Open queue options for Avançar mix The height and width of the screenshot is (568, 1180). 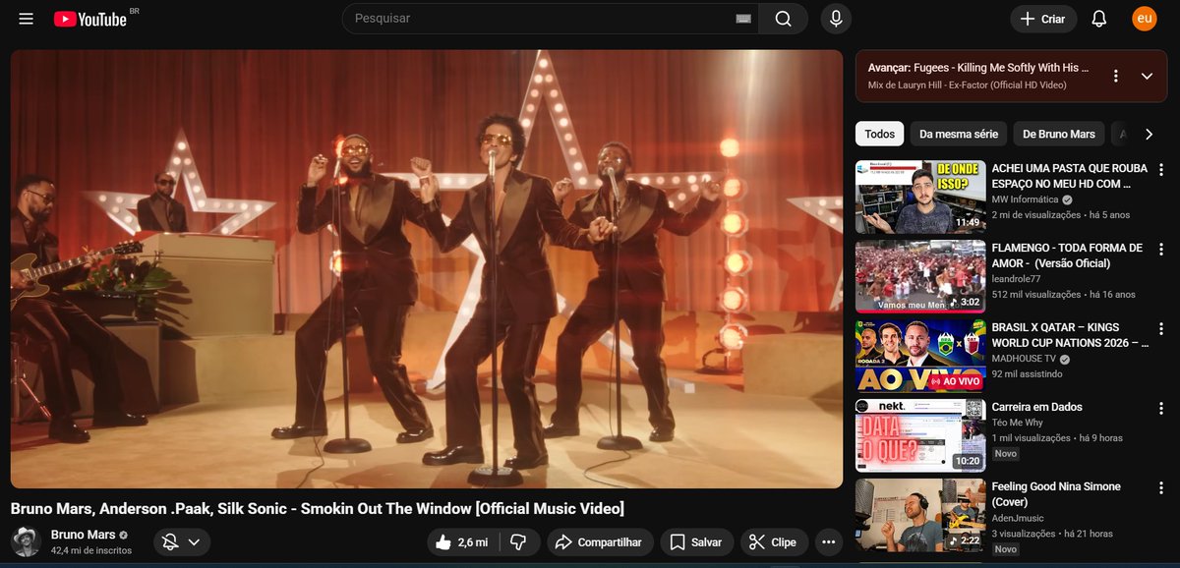pyautogui.click(x=1116, y=76)
